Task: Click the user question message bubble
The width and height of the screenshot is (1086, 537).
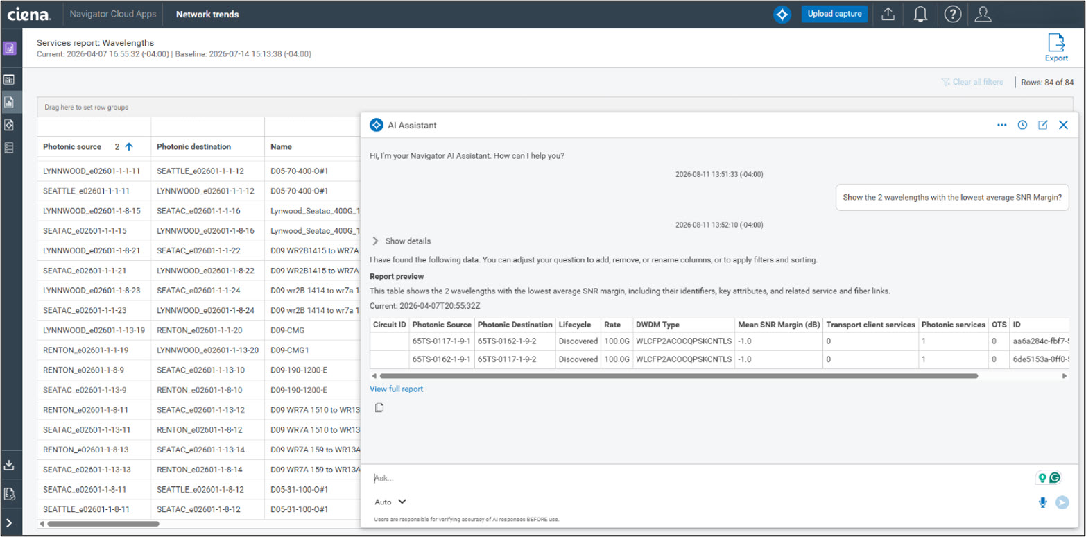Action: click(x=952, y=197)
